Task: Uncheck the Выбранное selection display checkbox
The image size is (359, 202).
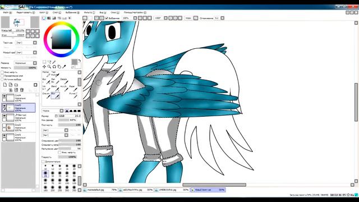Action: (x=107, y=18)
